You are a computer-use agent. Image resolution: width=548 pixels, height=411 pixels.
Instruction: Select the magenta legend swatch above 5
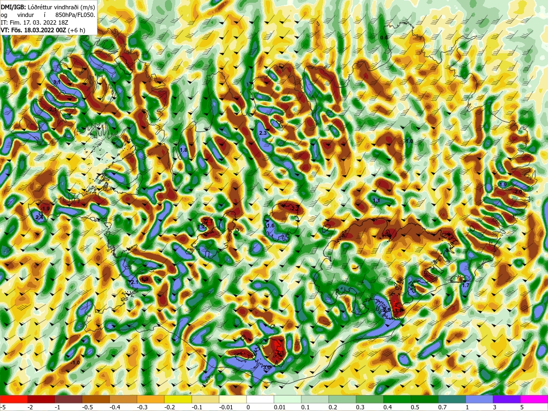(534, 399)
